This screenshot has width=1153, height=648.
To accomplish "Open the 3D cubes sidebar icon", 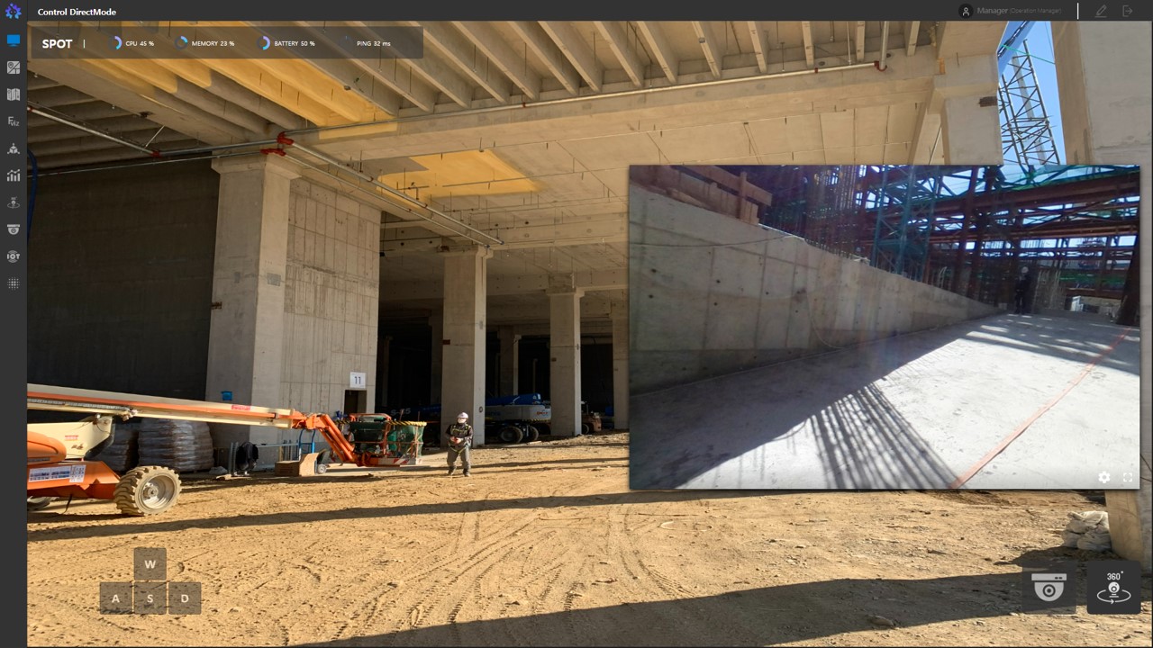I will (x=13, y=148).
